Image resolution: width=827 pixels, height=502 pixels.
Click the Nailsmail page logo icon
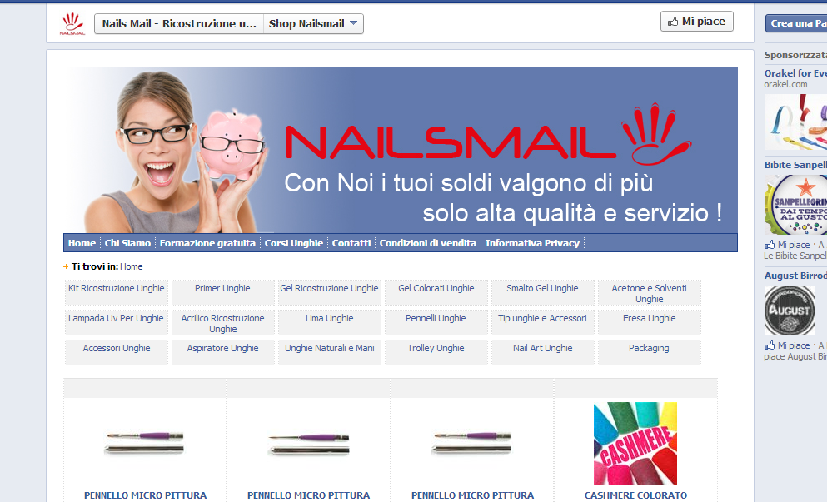72,24
